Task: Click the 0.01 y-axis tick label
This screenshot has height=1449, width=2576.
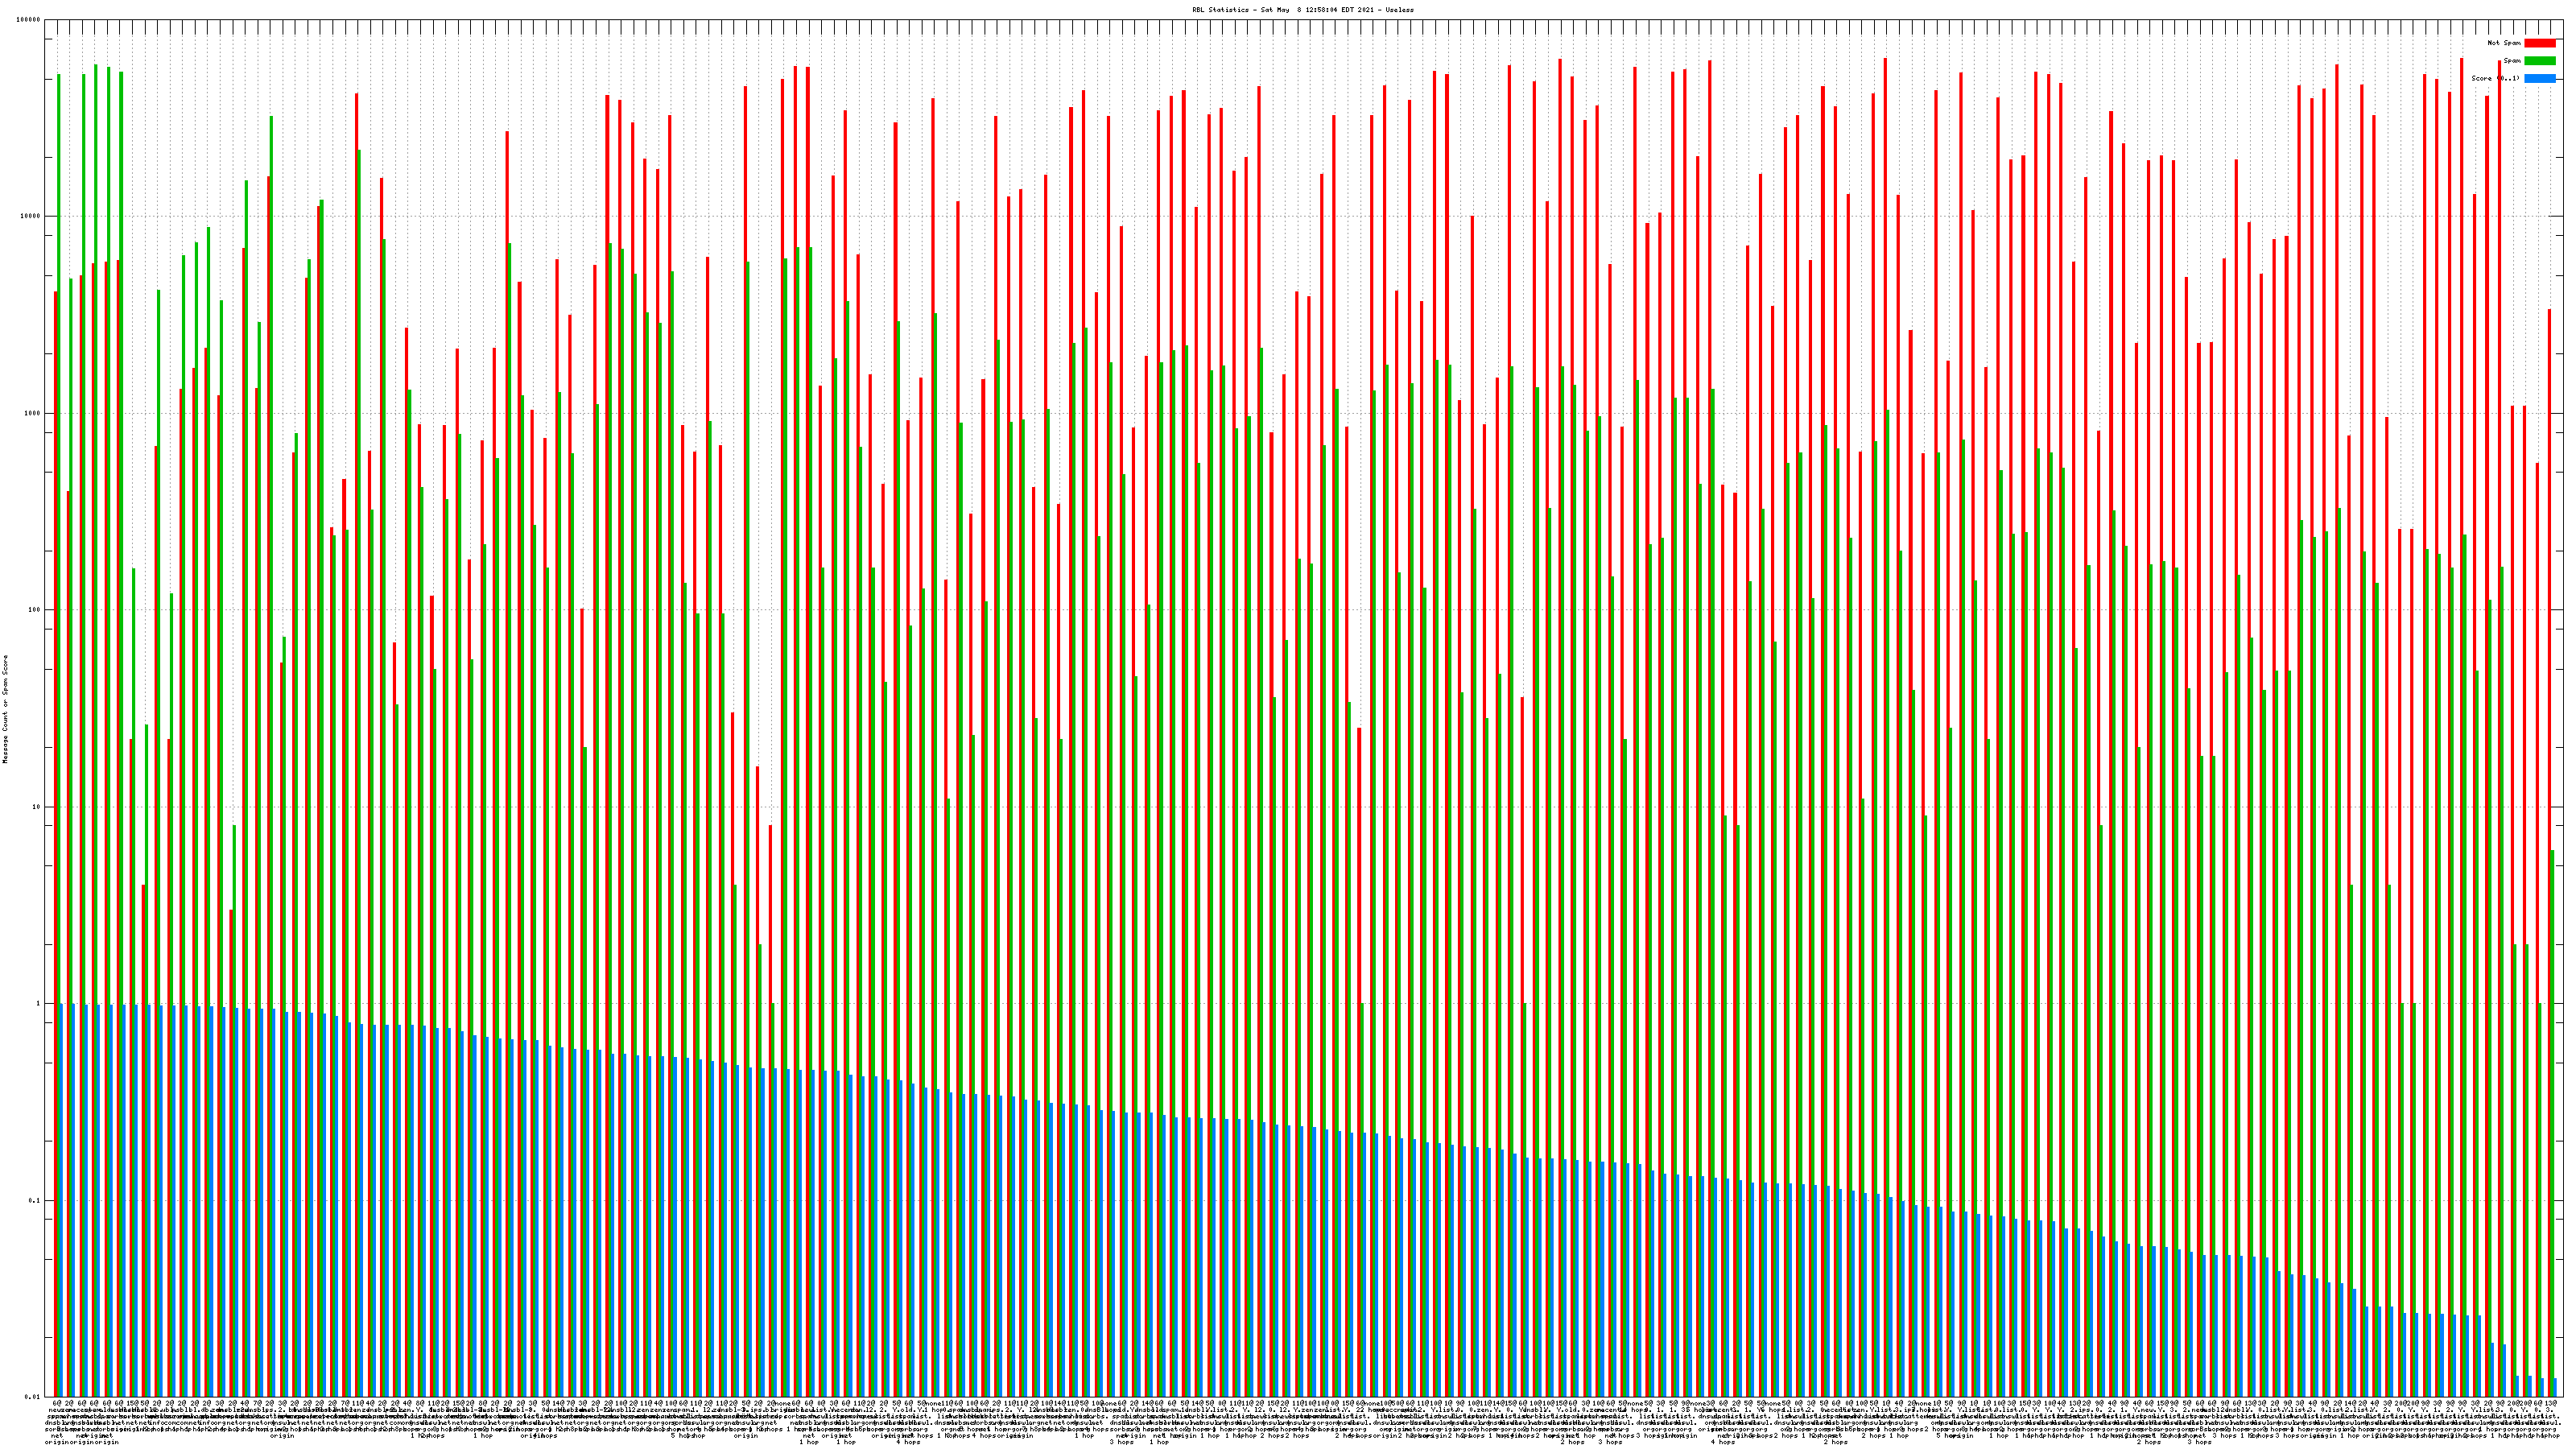Action: pyautogui.click(x=34, y=1397)
